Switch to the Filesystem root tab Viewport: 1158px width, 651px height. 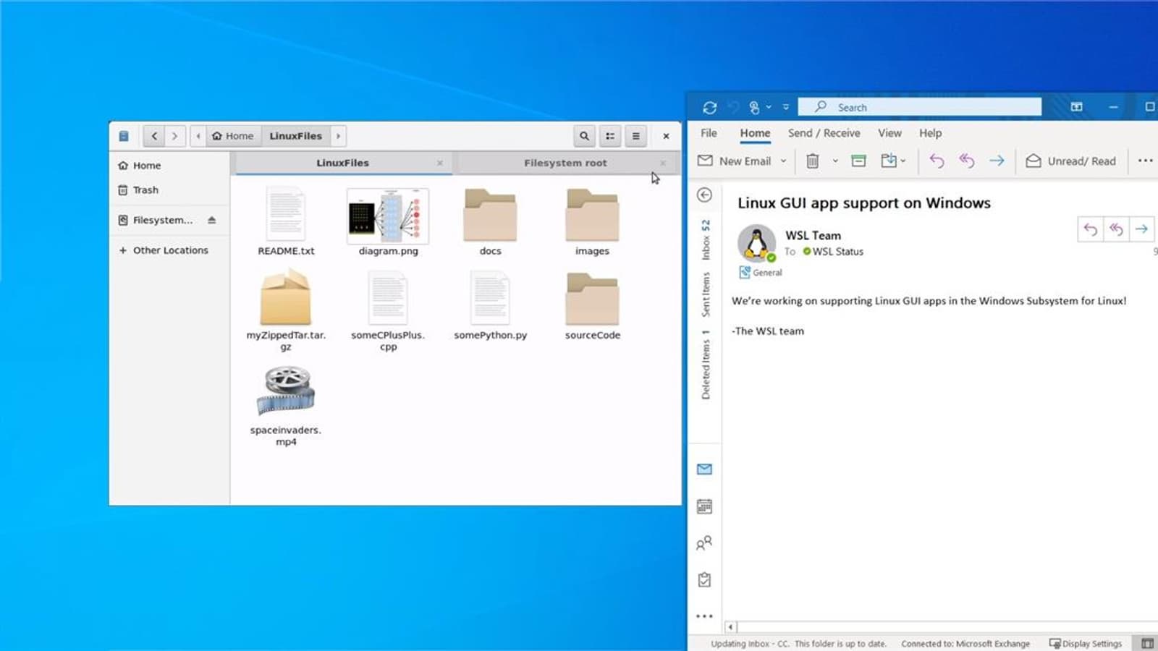(x=565, y=163)
